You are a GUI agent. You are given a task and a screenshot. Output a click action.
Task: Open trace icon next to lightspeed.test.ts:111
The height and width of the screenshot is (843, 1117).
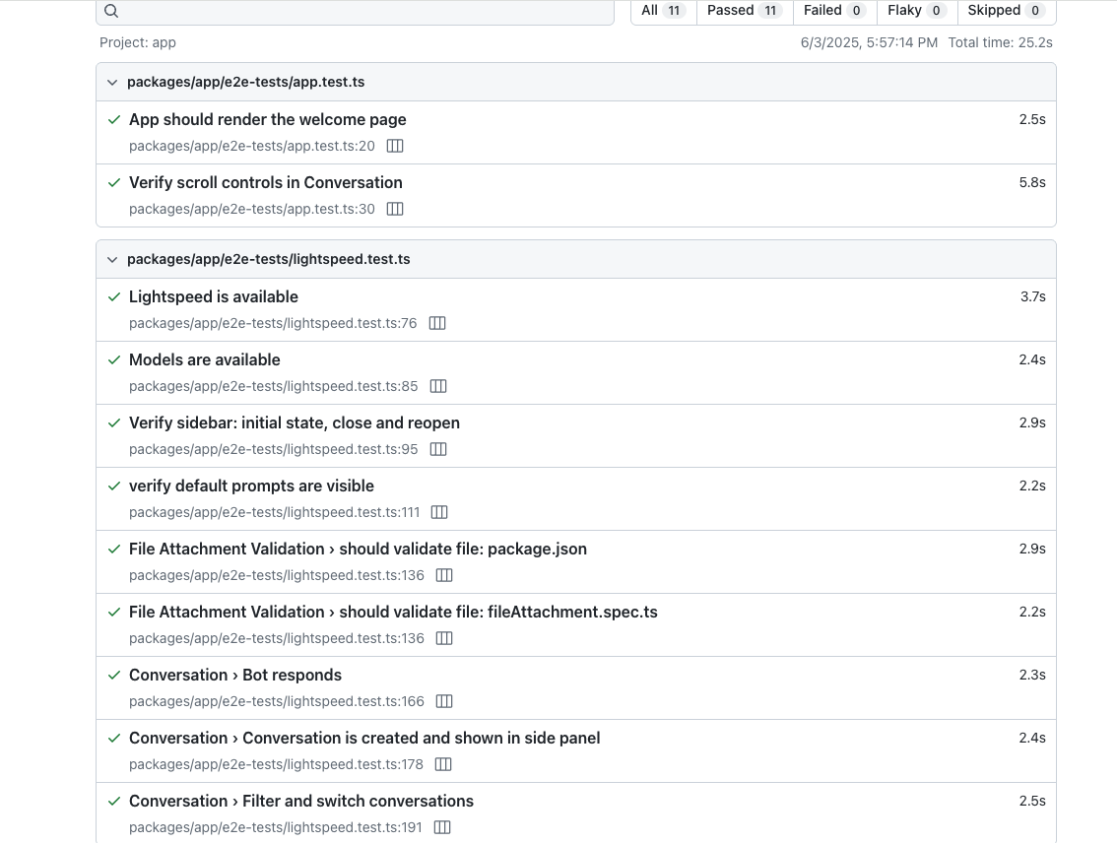point(439,512)
